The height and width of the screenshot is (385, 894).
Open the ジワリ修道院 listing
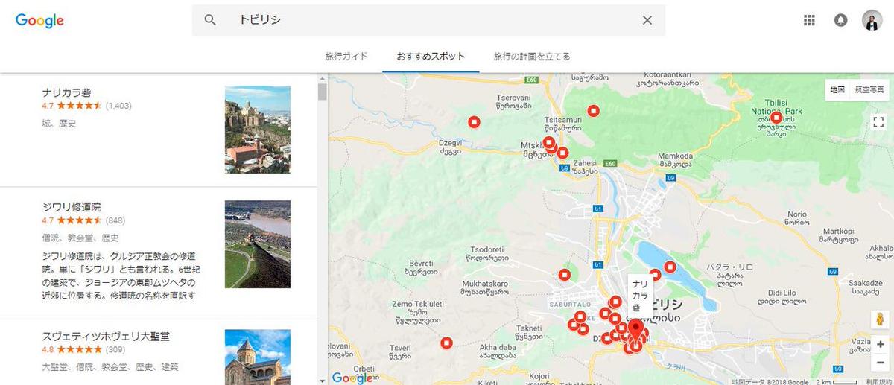coord(72,207)
